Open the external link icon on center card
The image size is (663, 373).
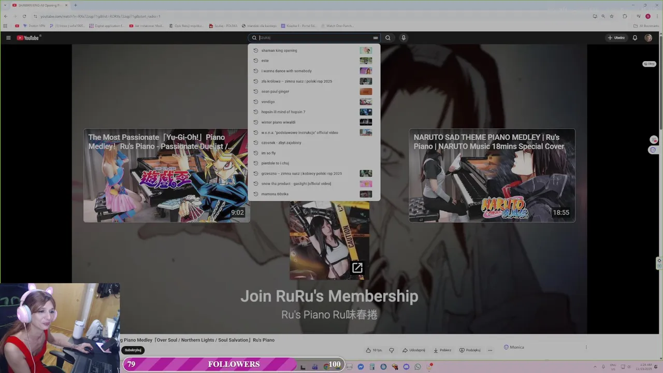[x=357, y=268]
